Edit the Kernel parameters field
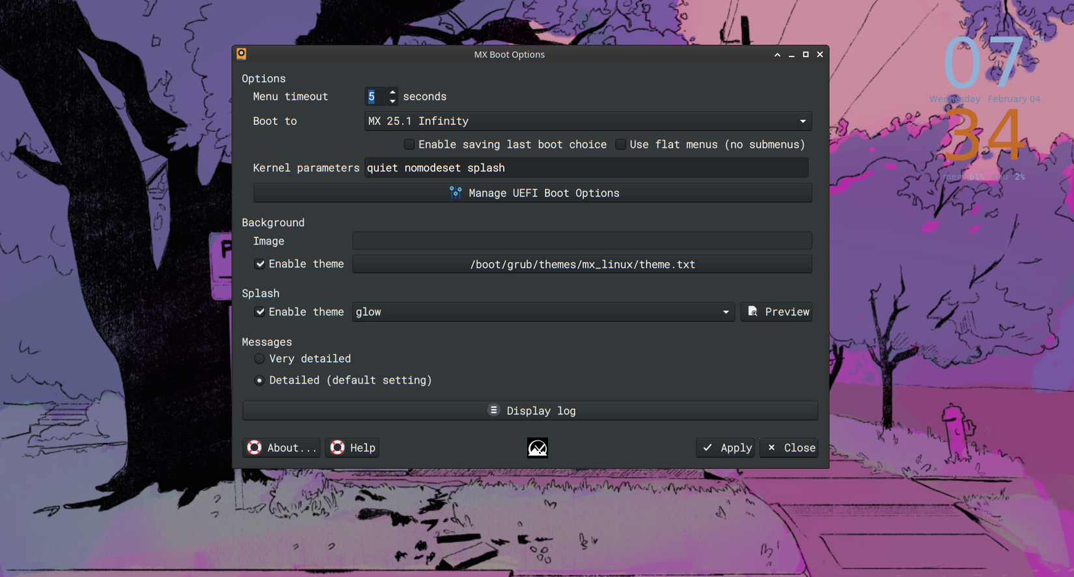Image resolution: width=1074 pixels, height=577 pixels. coord(586,168)
